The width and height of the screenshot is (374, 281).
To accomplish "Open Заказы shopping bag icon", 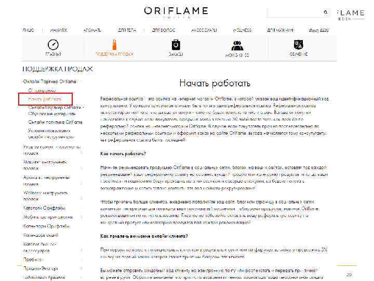I will [x=176, y=45].
